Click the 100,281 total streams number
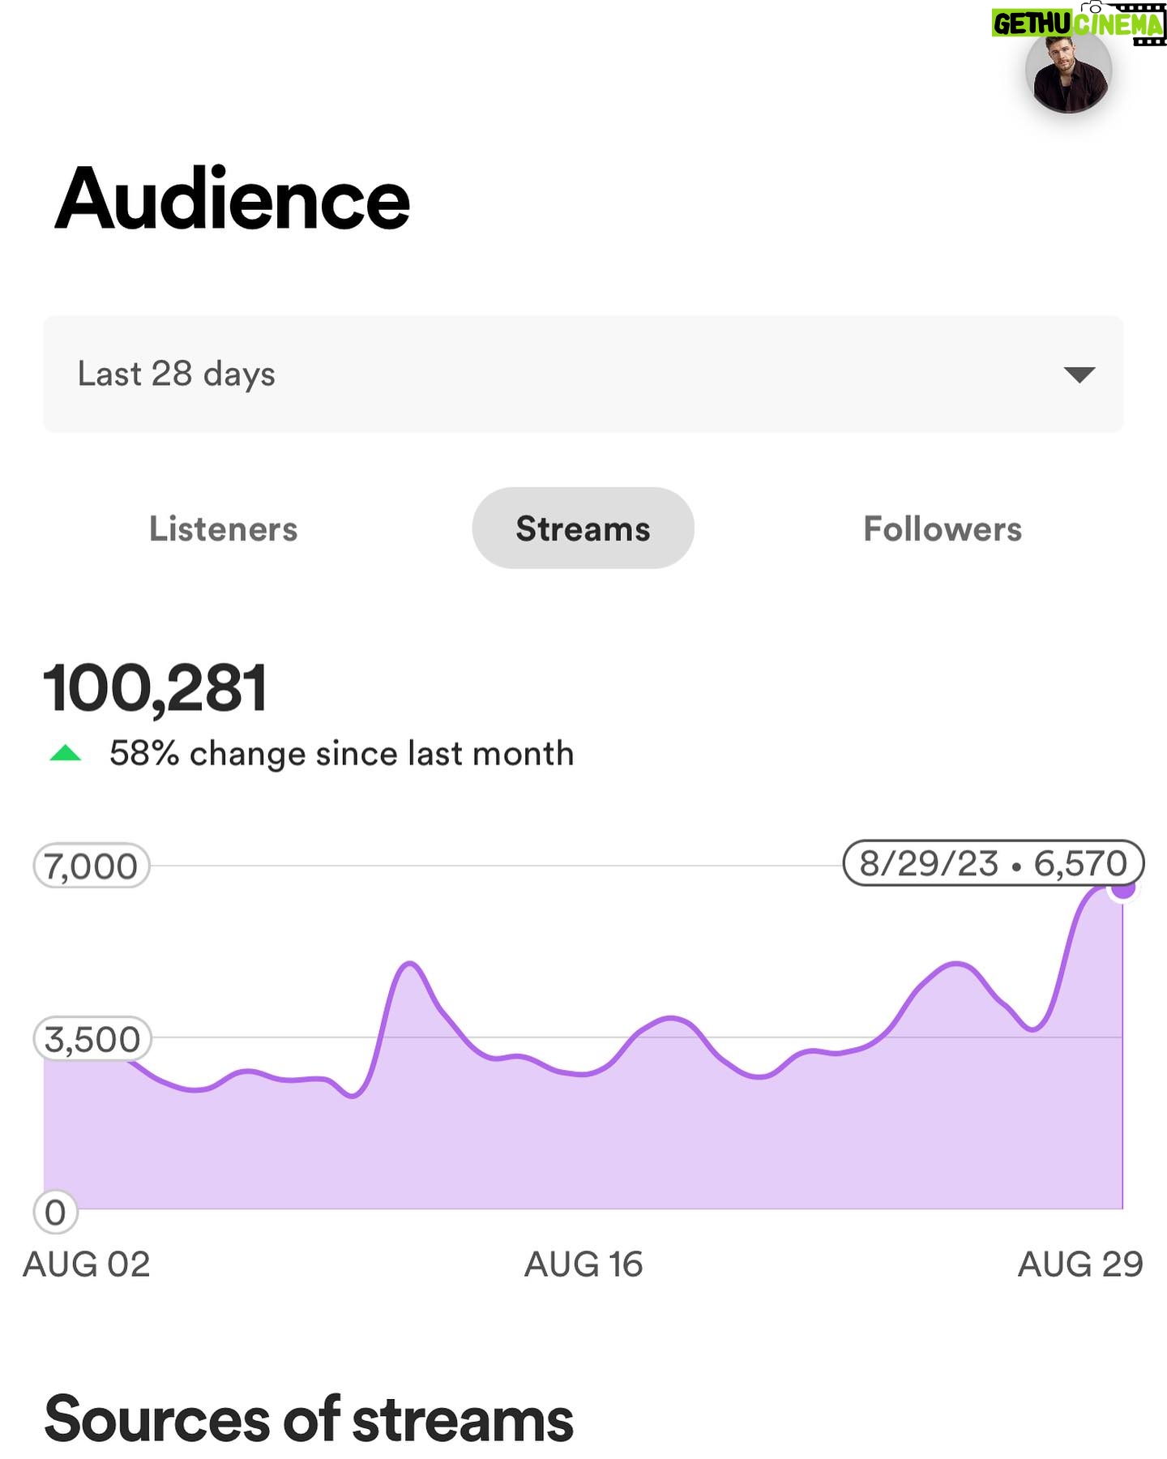The height and width of the screenshot is (1459, 1167). tap(155, 688)
